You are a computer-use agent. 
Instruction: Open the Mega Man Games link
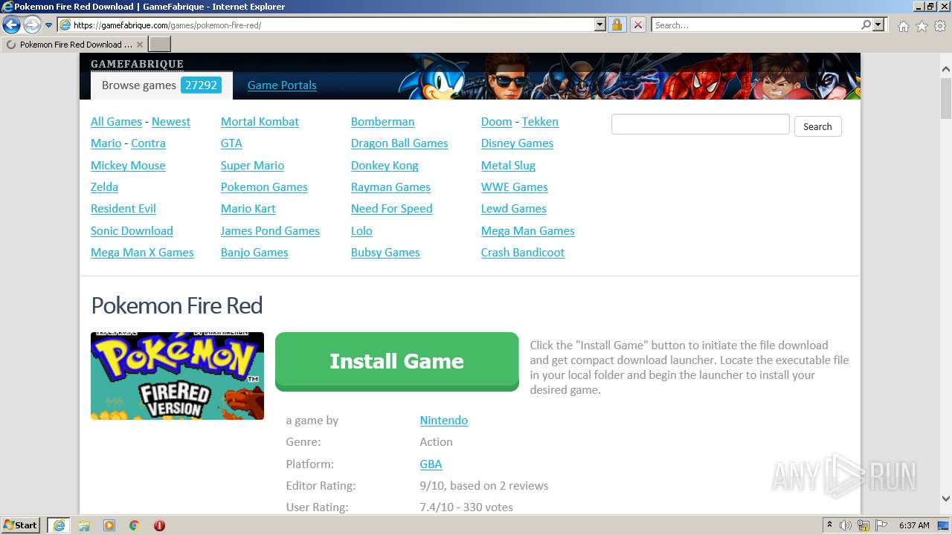527,230
